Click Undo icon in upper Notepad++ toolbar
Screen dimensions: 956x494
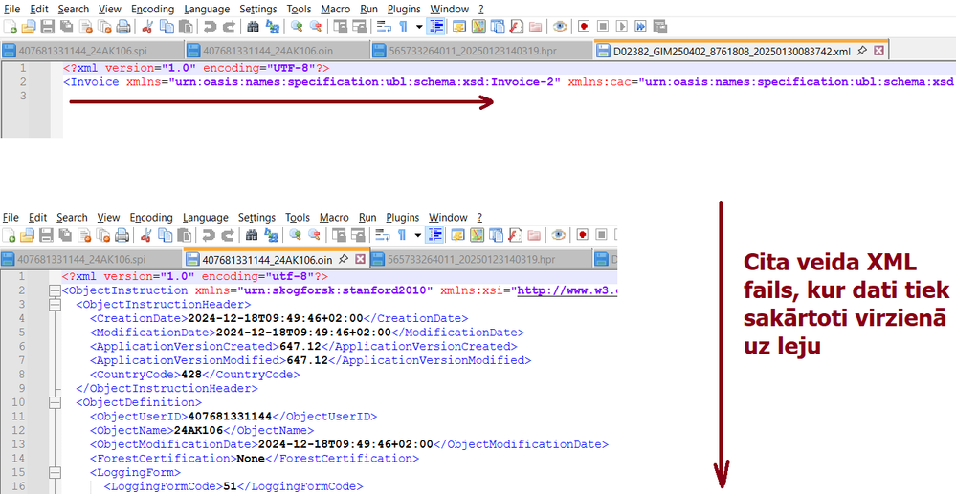pos(210,27)
